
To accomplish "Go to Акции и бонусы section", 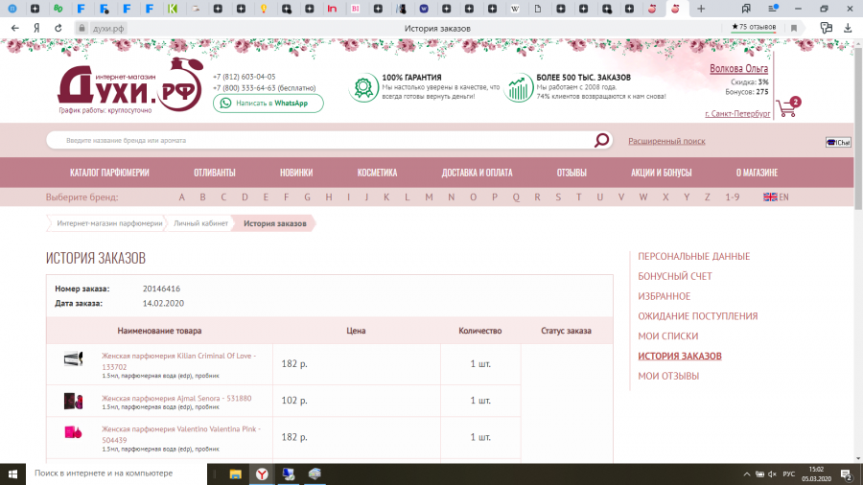I will pos(661,173).
